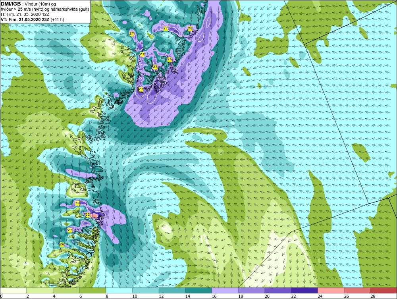Pick the pale cyan 8–10 m/s legend swatch
Viewport: 397px width, 299px height.
click(119, 290)
